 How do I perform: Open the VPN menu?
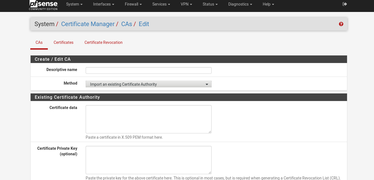[x=186, y=4]
